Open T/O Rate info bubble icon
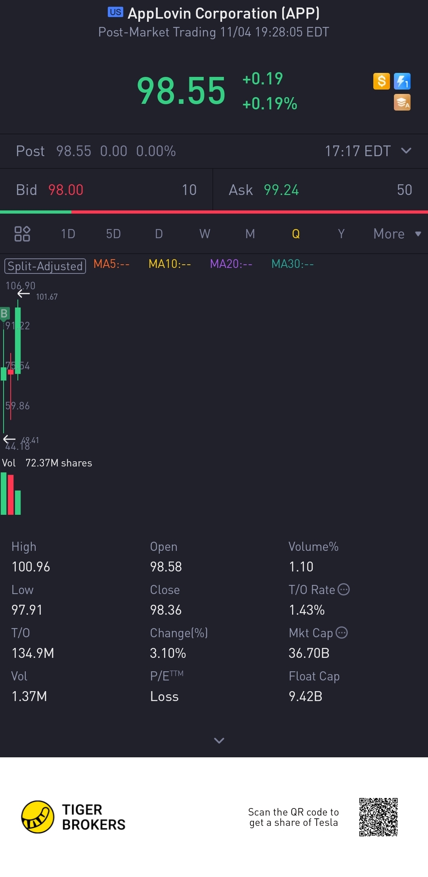Screen dimensions: 428x877 click(344, 589)
